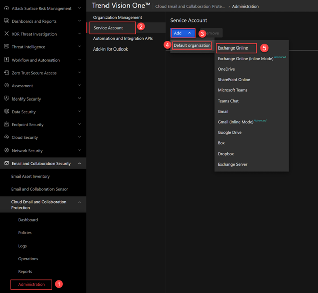
Task: Click the XDR Threat Investigation icon
Action: (7, 34)
